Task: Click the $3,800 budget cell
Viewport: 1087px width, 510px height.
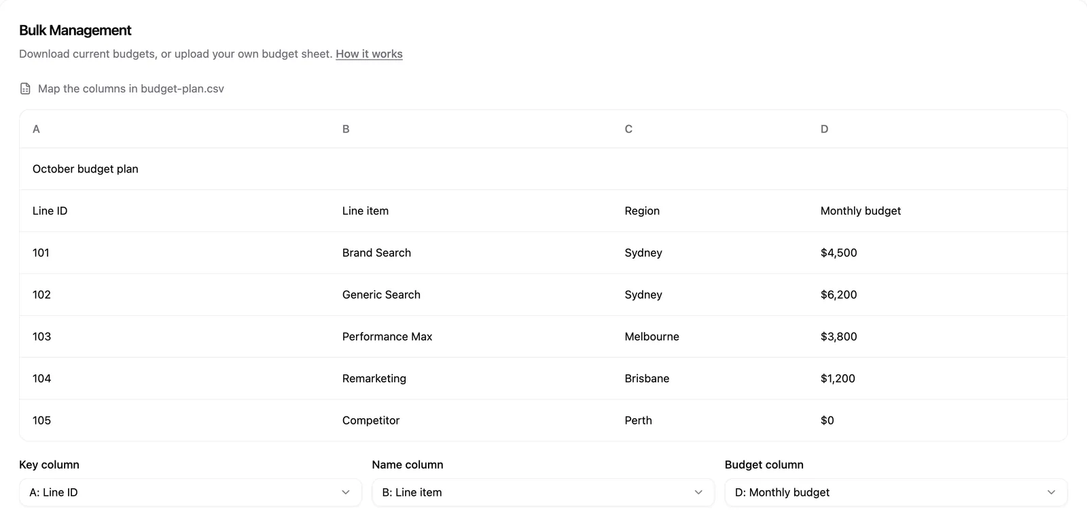Action: [938, 337]
